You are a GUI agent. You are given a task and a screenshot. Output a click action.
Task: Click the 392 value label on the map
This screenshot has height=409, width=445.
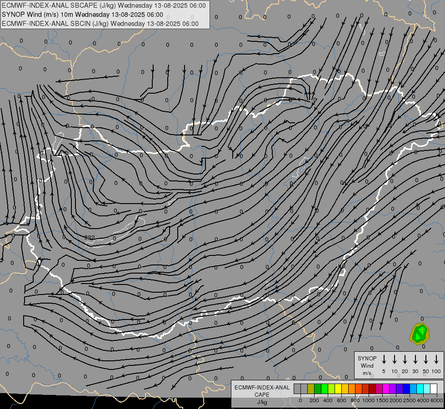tap(90, 237)
